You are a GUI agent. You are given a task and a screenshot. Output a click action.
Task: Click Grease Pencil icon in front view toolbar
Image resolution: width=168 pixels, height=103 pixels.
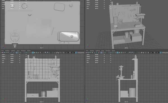14,53
